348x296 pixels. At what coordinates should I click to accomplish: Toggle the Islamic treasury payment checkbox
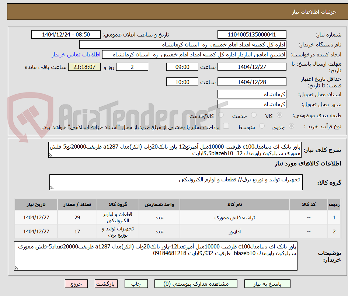pos(226,126)
